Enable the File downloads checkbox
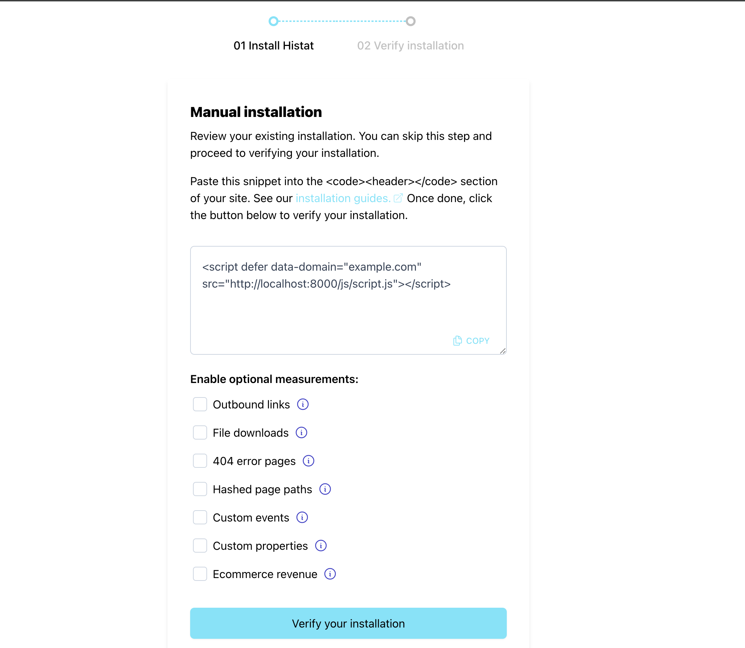Image resolution: width=745 pixels, height=648 pixels. tap(199, 432)
